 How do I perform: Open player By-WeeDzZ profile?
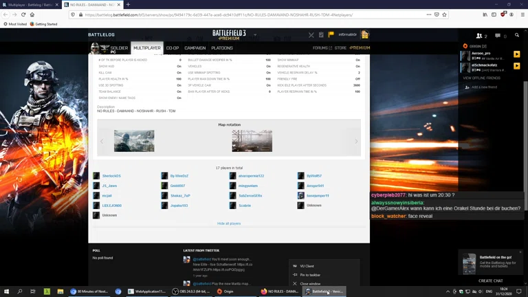tap(179, 176)
